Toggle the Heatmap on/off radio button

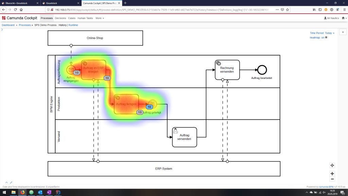(326, 37)
